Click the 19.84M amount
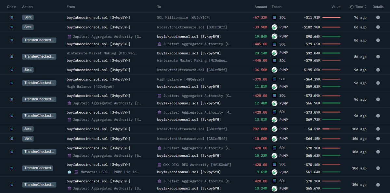Viewport: 390px width, 193px height. [x=261, y=37]
